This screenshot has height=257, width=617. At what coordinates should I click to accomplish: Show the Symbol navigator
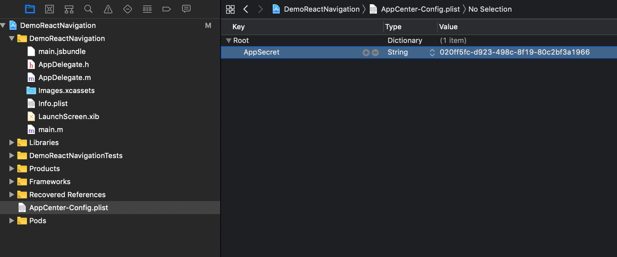pos(69,9)
